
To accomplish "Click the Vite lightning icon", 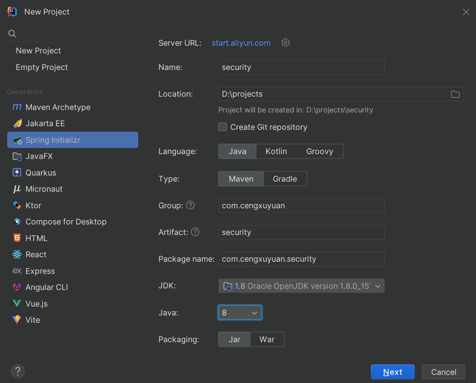I will point(17,320).
